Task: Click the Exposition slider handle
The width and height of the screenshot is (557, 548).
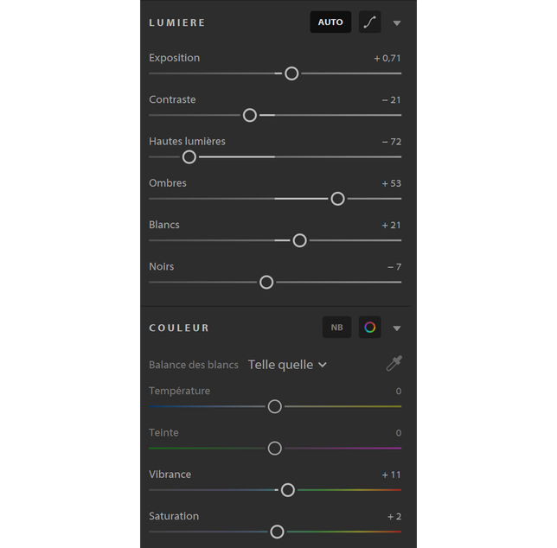Action: pos(291,73)
